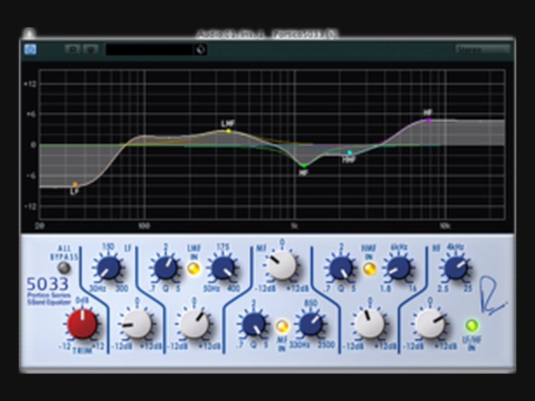Screen dimensions: 535x401
Task: Close the Portico5033 plugin window
Action: 29,34
